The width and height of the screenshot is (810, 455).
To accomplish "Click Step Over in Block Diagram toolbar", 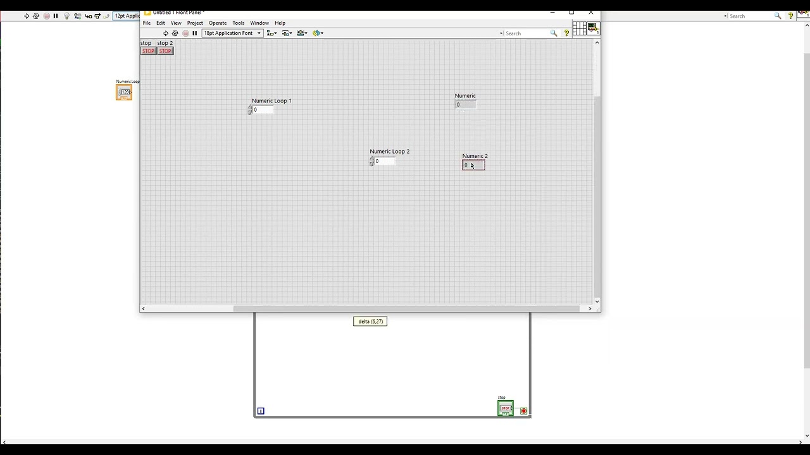I will pyautogui.click(x=97, y=16).
